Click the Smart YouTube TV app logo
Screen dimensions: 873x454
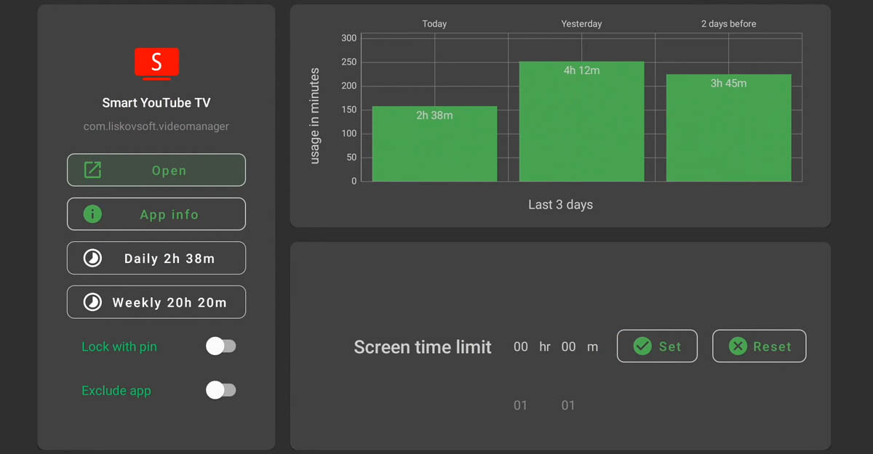click(156, 63)
